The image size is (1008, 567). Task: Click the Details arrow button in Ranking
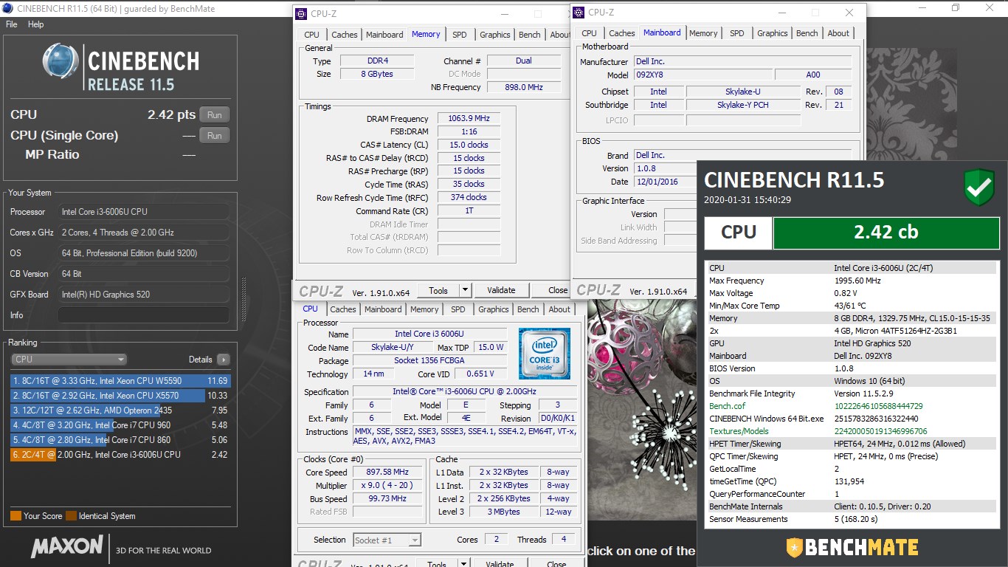click(x=224, y=360)
